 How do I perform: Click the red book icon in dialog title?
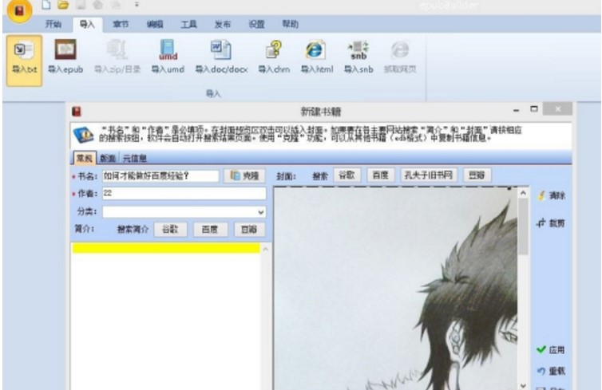(77, 112)
